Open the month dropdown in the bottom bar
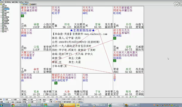The image size is (182, 107). pyautogui.click(x=9, y=99)
